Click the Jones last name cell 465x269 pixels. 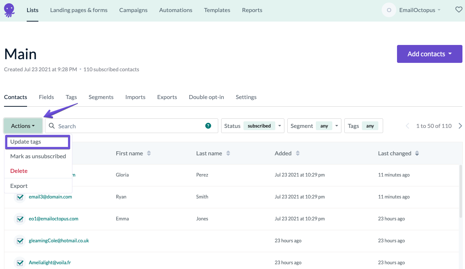pyautogui.click(x=202, y=219)
